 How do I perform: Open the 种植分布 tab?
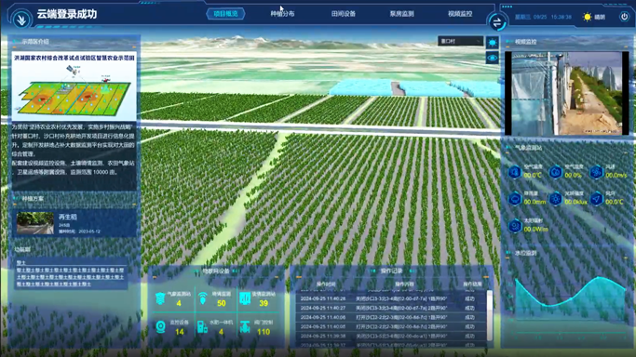[x=283, y=14]
